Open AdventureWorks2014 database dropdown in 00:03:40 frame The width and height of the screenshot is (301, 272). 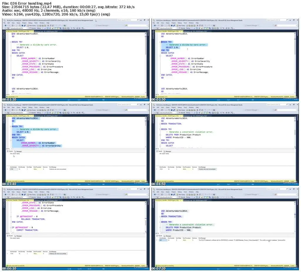coord(19,113)
